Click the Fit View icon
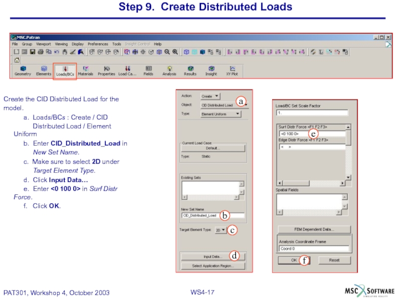Screen dimensions: 399x299 [159, 52]
